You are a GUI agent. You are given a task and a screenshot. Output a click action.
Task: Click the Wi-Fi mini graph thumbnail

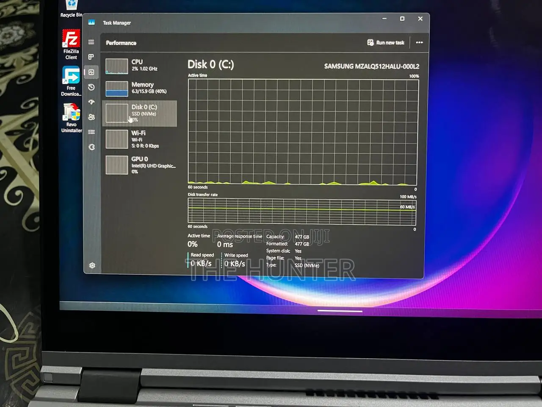coord(117,139)
